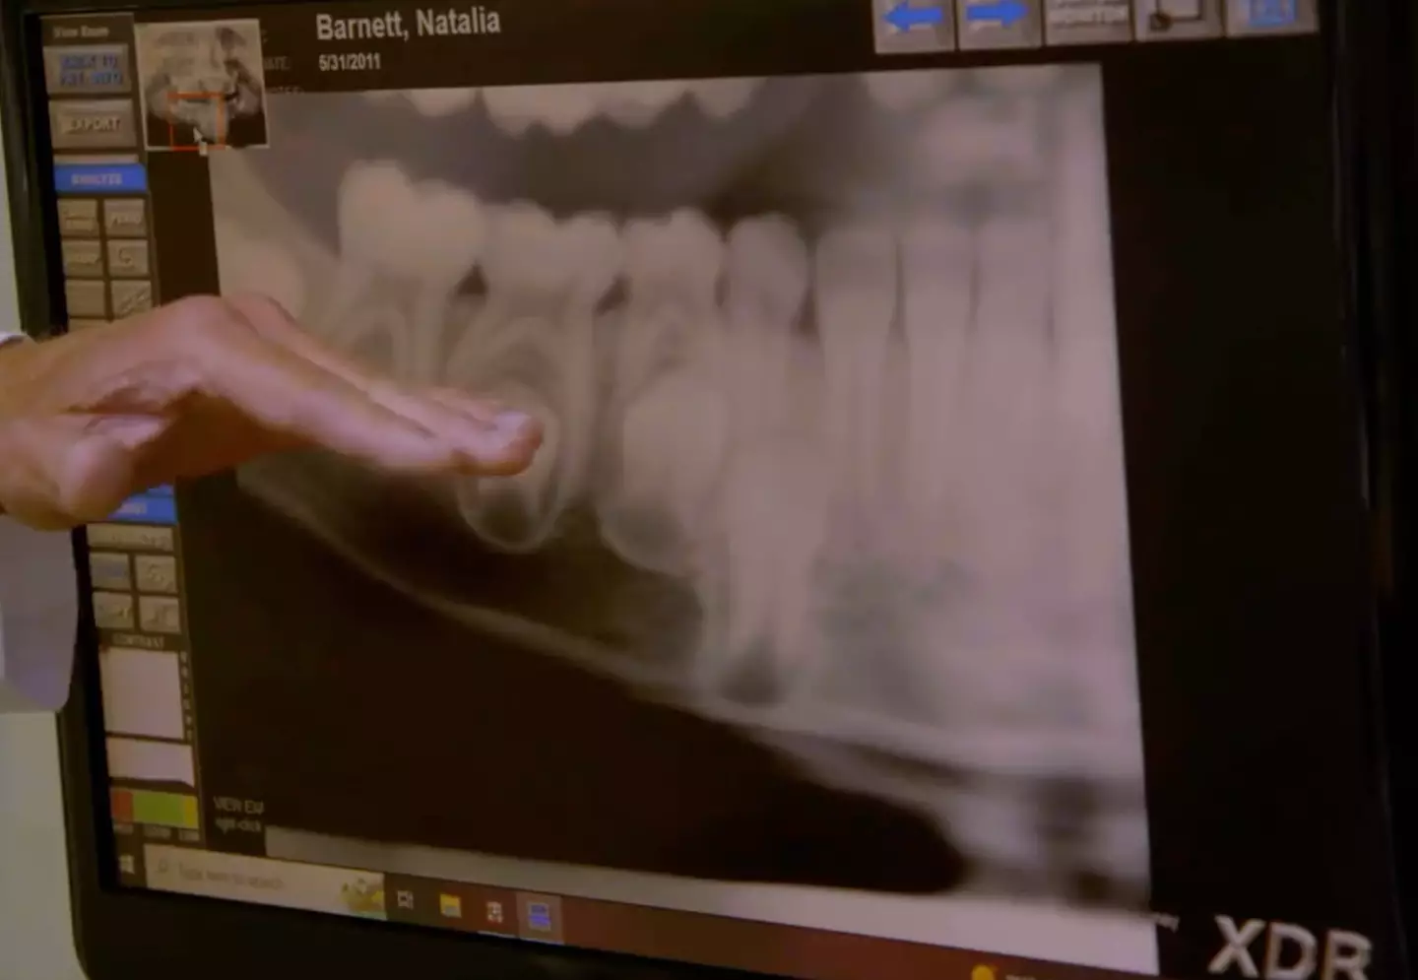This screenshot has width=1418, height=980.
Task: Open the Windows Start menu
Action: (x=127, y=864)
